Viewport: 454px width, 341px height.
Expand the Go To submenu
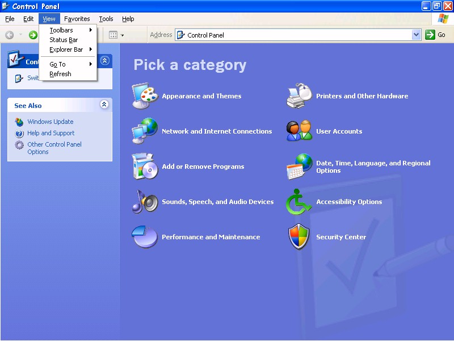68,64
